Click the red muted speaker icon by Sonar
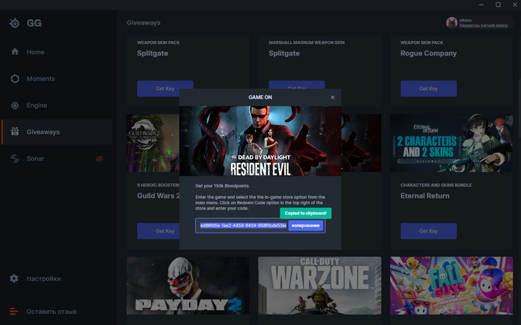 click(99, 158)
